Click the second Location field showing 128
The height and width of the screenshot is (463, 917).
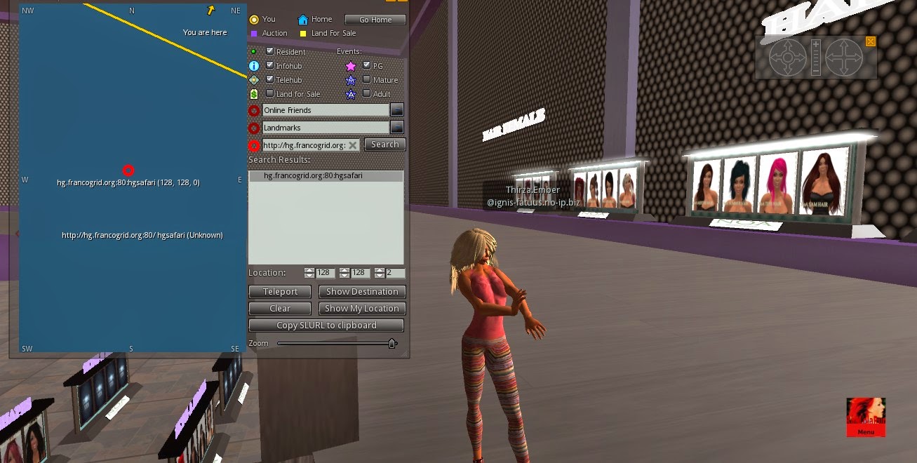[360, 273]
